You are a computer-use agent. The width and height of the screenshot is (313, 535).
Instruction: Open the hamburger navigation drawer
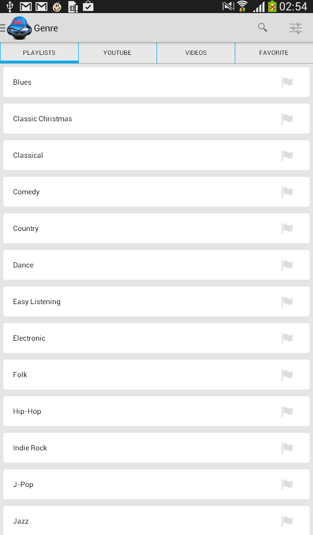3,28
